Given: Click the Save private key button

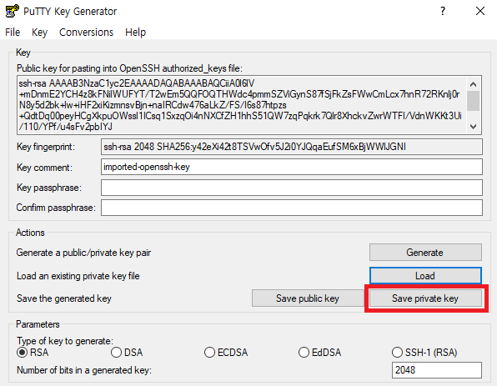Looking at the screenshot, I should point(425,298).
